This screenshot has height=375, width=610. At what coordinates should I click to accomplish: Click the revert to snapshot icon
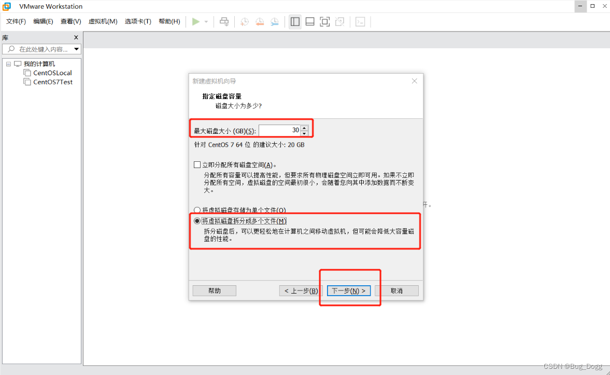(x=260, y=22)
